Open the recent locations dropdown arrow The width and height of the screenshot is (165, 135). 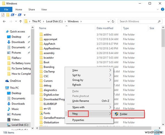[16, 21]
